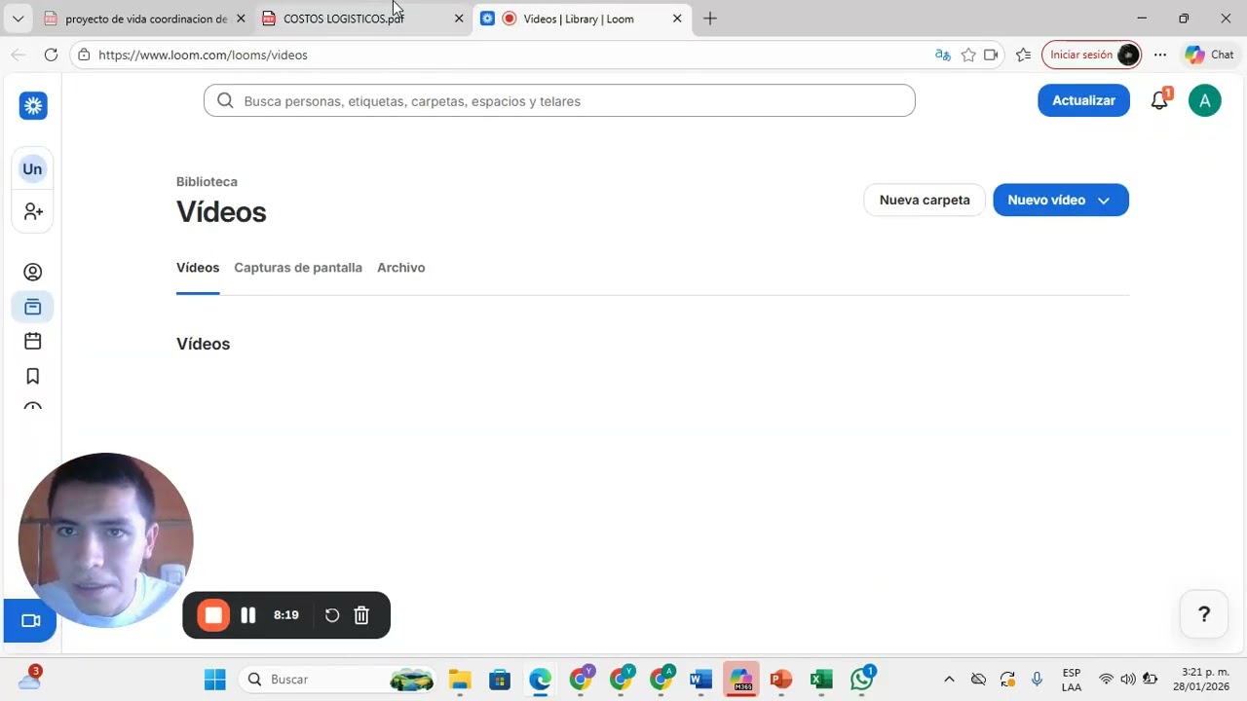
Task: Click the address bar URL
Action: point(204,55)
